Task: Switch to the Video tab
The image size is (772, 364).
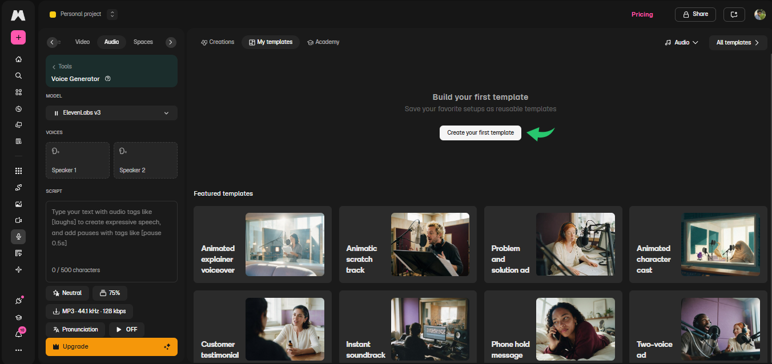Action: tap(83, 42)
